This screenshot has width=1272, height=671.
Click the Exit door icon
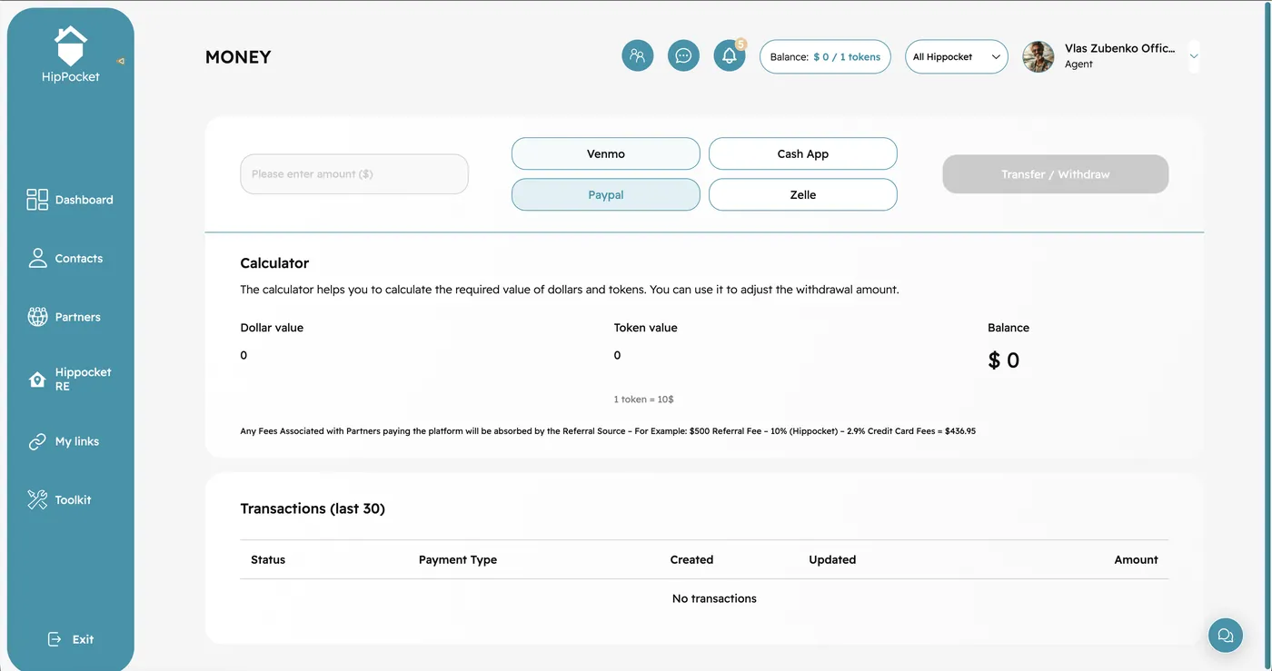point(55,639)
